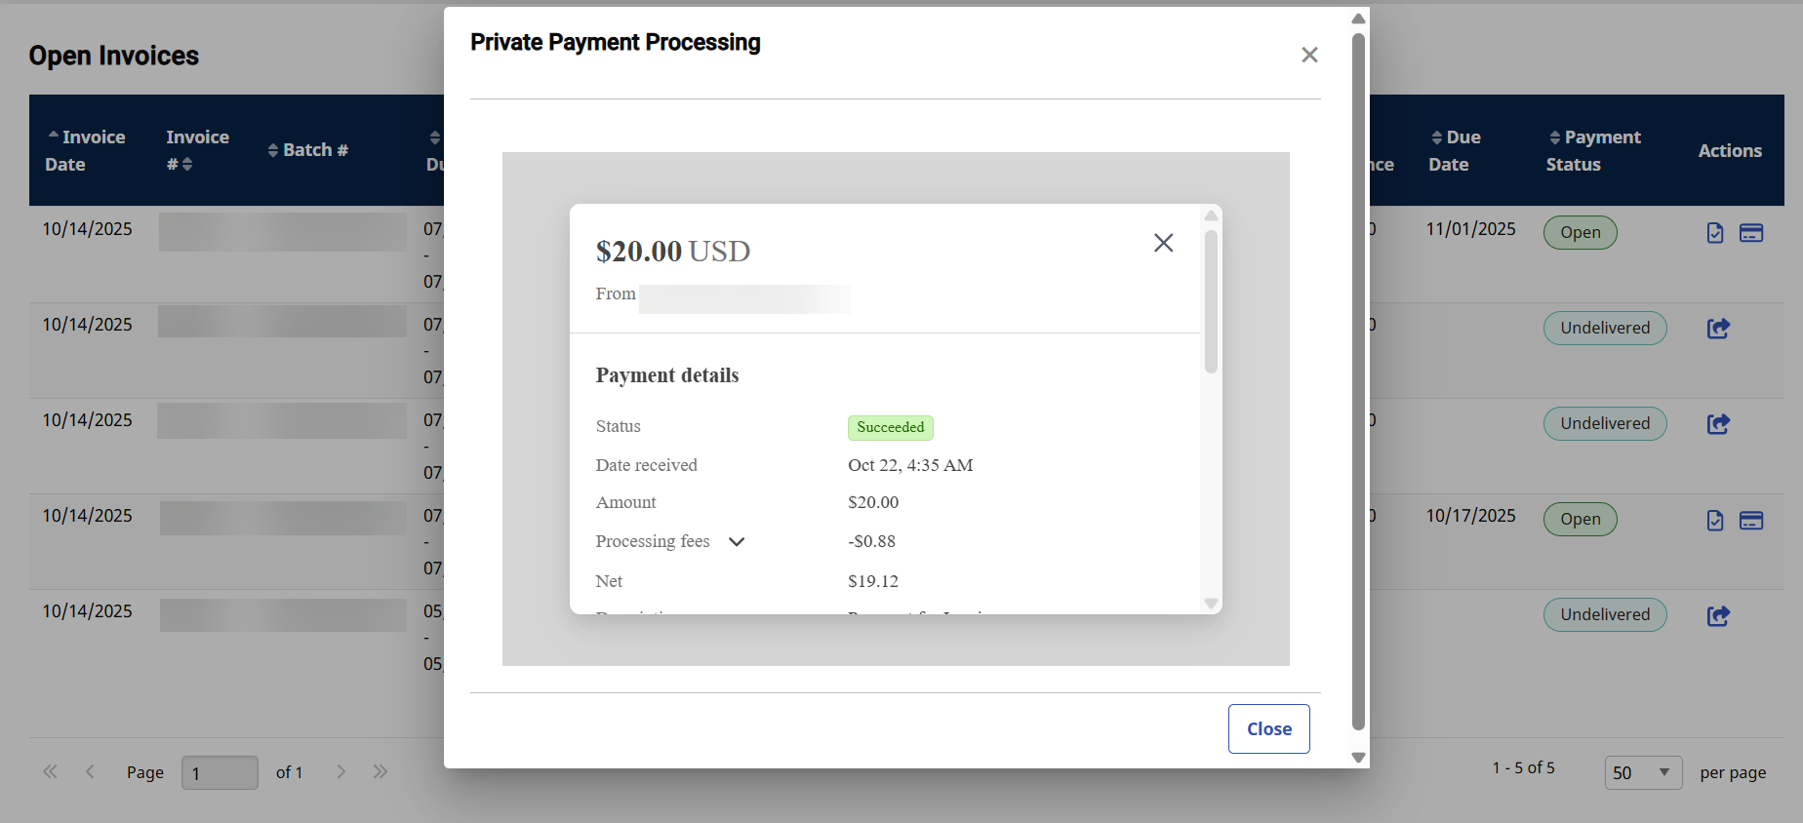Click the page number input field
The image size is (1803, 823).
click(220, 772)
